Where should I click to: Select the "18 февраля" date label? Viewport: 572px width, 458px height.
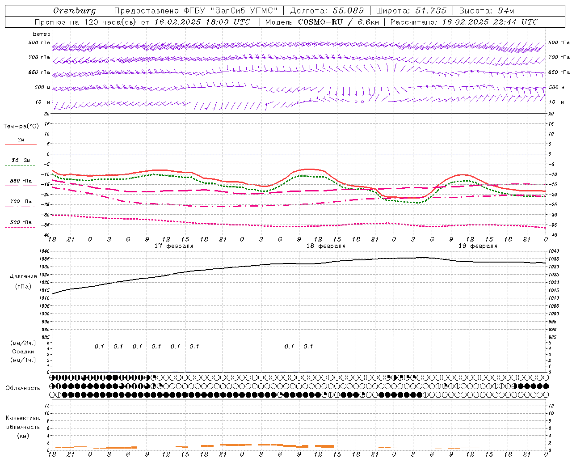click(x=326, y=246)
